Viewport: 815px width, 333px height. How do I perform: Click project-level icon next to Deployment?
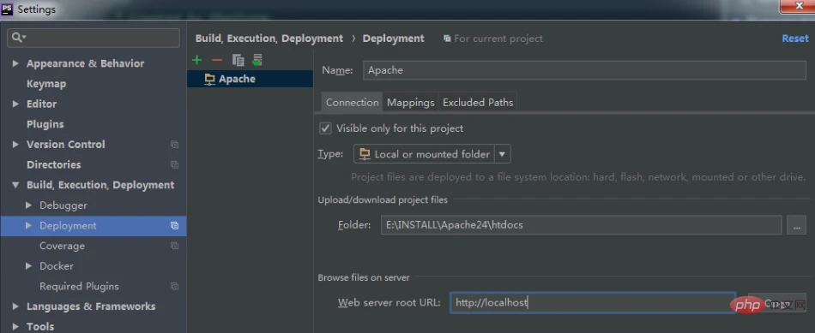pos(175,226)
